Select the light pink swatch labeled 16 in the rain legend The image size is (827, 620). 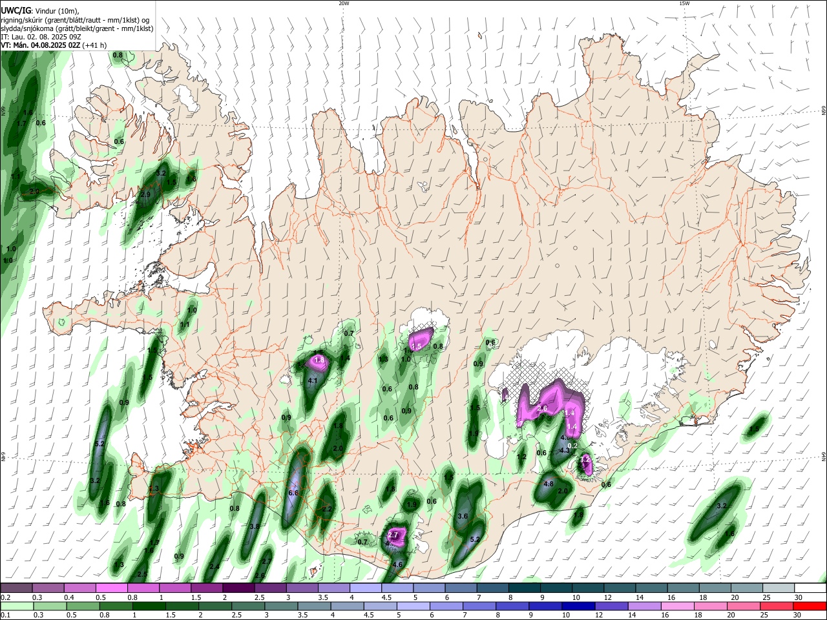pos(678,606)
